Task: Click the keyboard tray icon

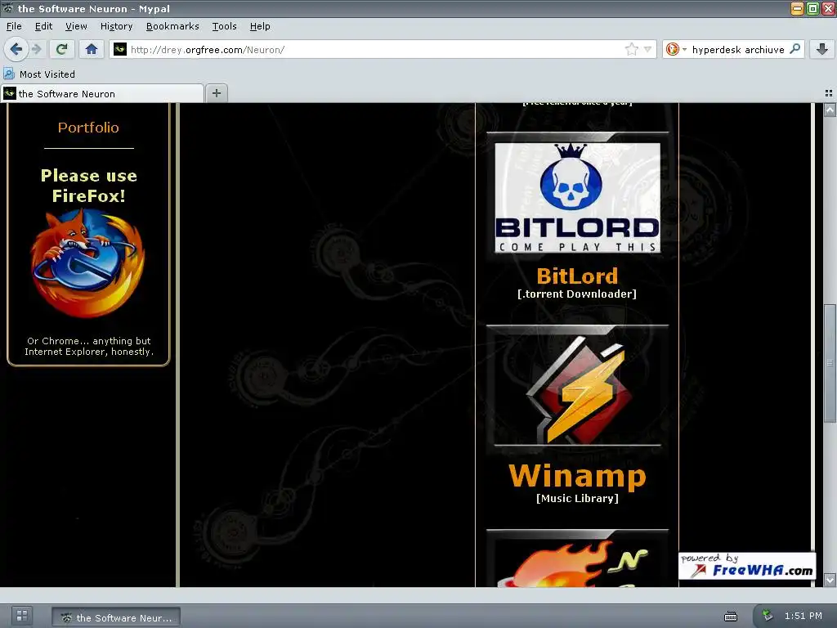Action: [731, 617]
